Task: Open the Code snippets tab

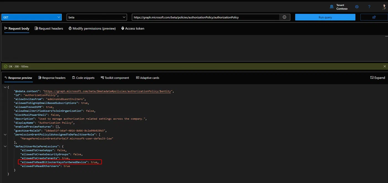Action: point(83,78)
